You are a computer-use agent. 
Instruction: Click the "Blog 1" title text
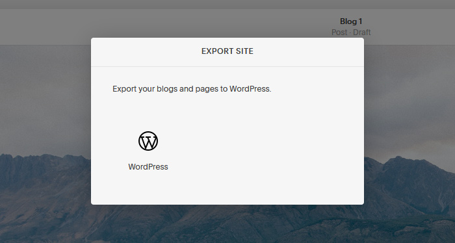coord(351,21)
